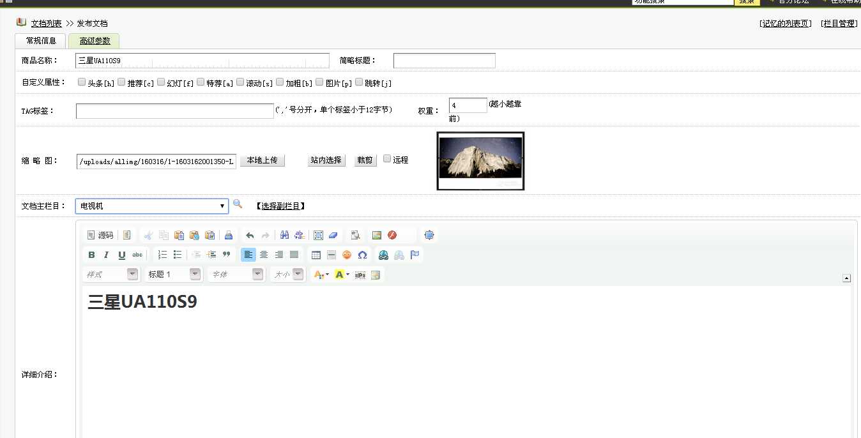This screenshot has height=438, width=861.
Task: Check the 幻灯[f] attribute checkbox
Action: click(161, 82)
